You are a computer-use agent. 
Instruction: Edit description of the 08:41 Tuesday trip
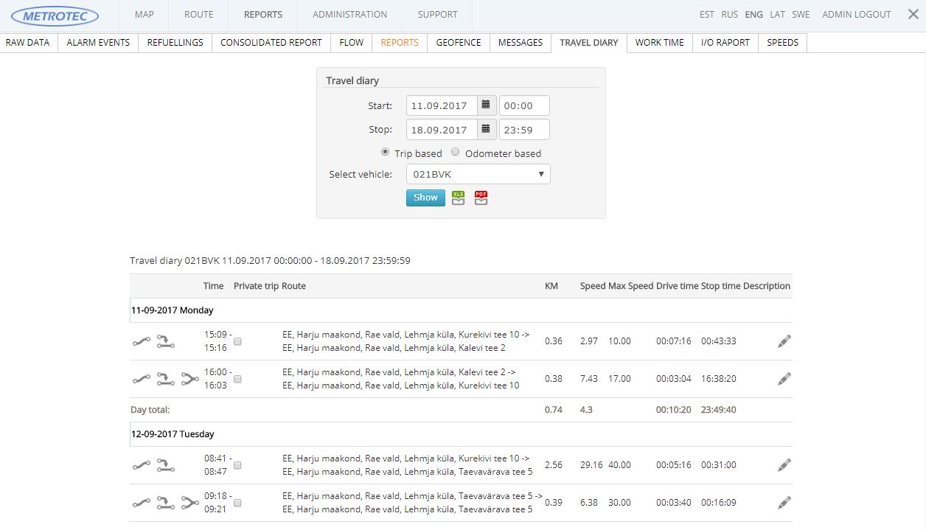[784, 465]
